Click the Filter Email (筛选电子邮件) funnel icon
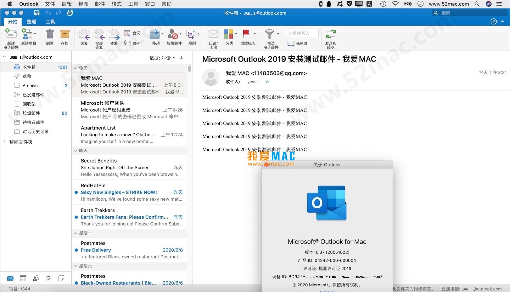The image size is (510, 292). pyautogui.click(x=270, y=34)
